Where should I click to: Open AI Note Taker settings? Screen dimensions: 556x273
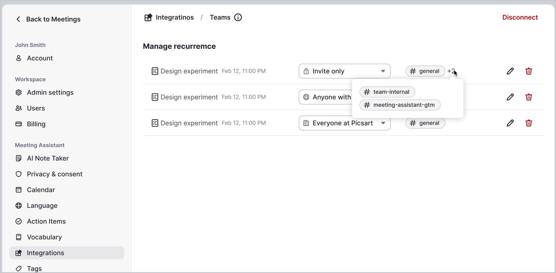coord(48,158)
